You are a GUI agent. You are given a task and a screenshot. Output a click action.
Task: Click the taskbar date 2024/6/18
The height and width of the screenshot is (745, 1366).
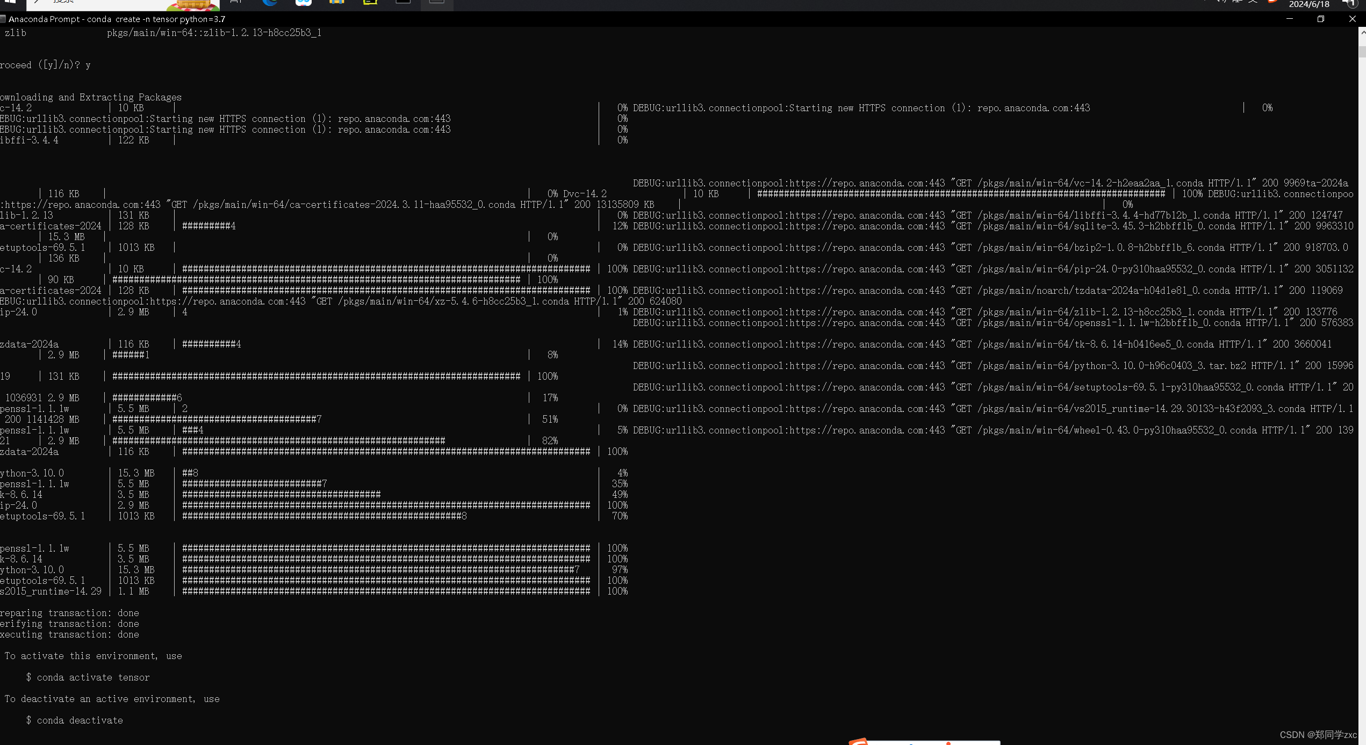1309,4
